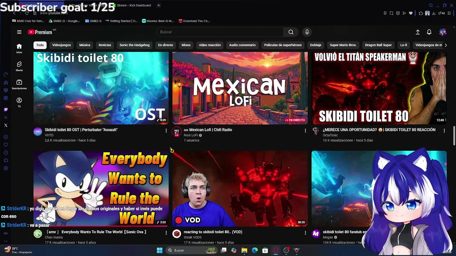456x256 pixels.
Task: Open the Chao mania channel avatar
Action: click(38, 234)
